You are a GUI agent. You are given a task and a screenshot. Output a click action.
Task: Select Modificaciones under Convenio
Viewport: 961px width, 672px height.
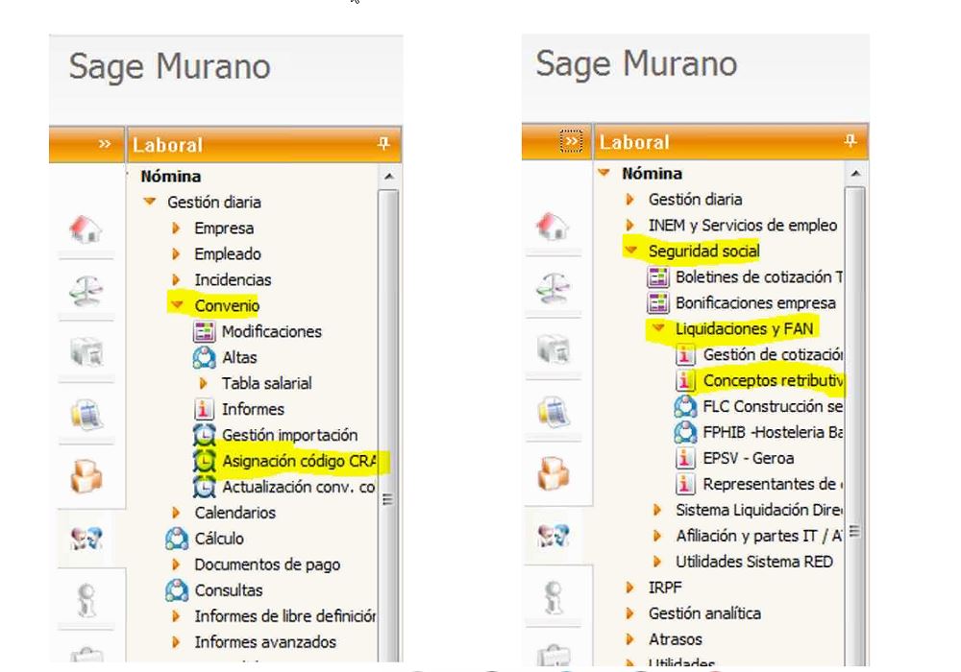(x=272, y=332)
